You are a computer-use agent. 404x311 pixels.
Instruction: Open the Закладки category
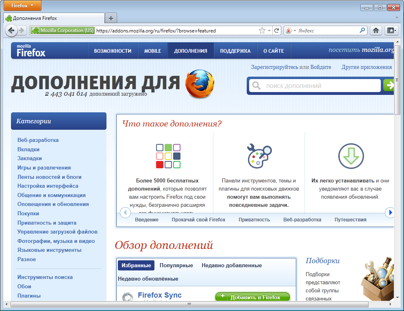(x=30, y=158)
